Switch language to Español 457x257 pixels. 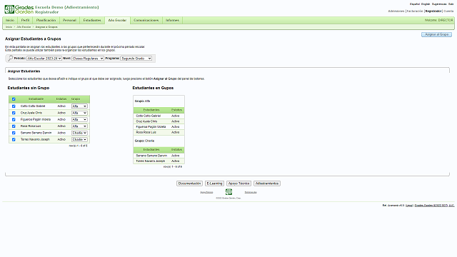point(415,4)
